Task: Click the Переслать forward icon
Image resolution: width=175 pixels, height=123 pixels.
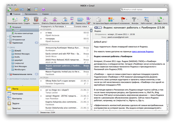Action: (x=65, y=20)
